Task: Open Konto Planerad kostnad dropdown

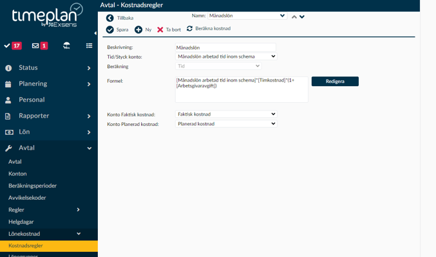Action: (x=226, y=124)
